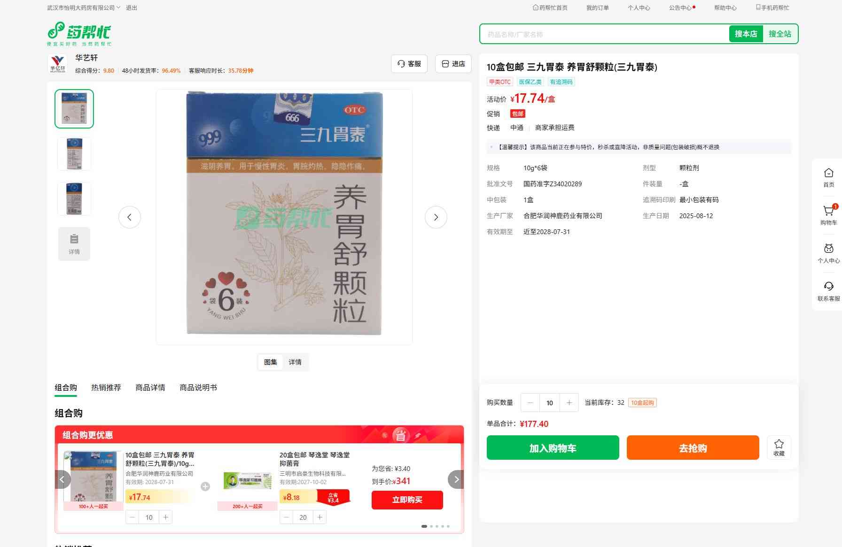The width and height of the screenshot is (842, 547).
Task: Open shopping cart in right sidebar
Action: click(828, 215)
